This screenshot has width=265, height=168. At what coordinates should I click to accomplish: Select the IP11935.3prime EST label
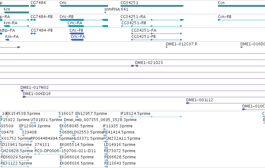(118, 126)
